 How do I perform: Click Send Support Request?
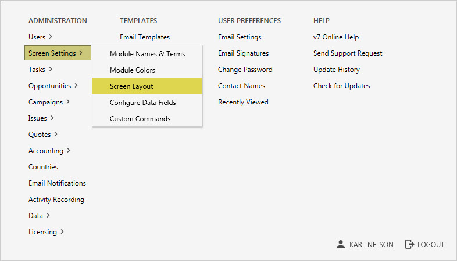tap(348, 53)
